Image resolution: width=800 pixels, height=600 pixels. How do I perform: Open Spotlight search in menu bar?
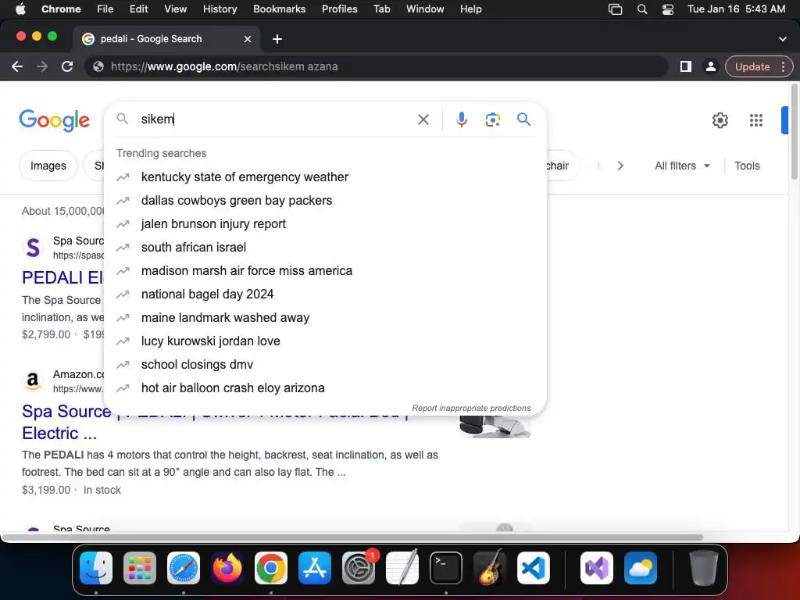tap(642, 9)
